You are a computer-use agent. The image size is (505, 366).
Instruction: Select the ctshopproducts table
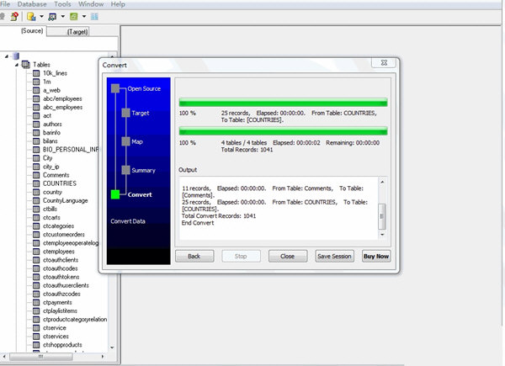pyautogui.click(x=62, y=345)
